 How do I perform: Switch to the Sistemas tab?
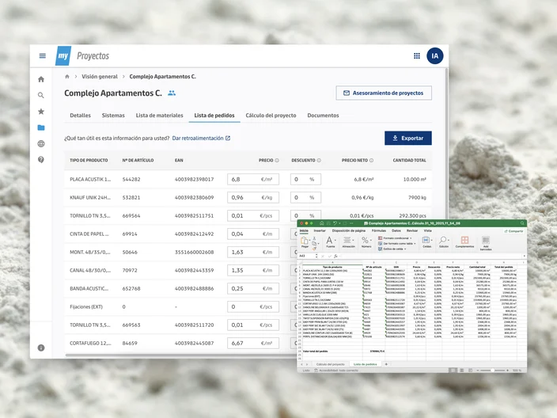pyautogui.click(x=113, y=116)
